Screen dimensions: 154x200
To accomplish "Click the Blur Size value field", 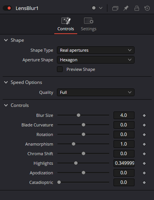I will 124,115.
